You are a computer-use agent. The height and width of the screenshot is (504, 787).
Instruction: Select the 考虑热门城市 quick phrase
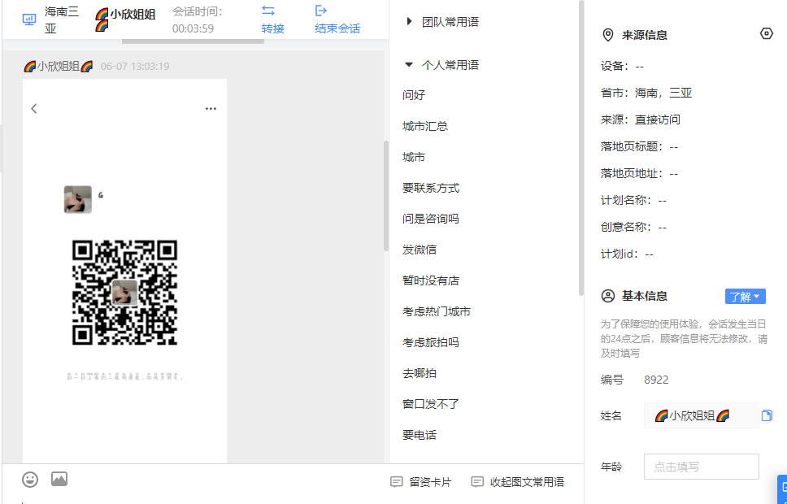click(436, 311)
